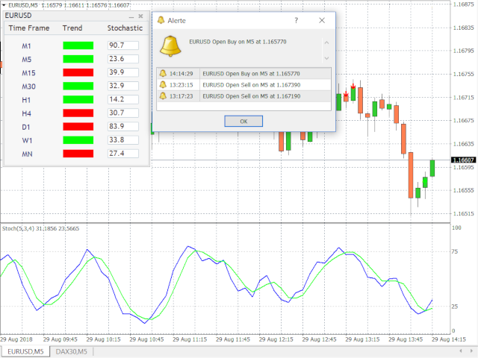Click bell icon of the 13:17:23 alert
This screenshot has height=358, width=478.
tap(163, 96)
